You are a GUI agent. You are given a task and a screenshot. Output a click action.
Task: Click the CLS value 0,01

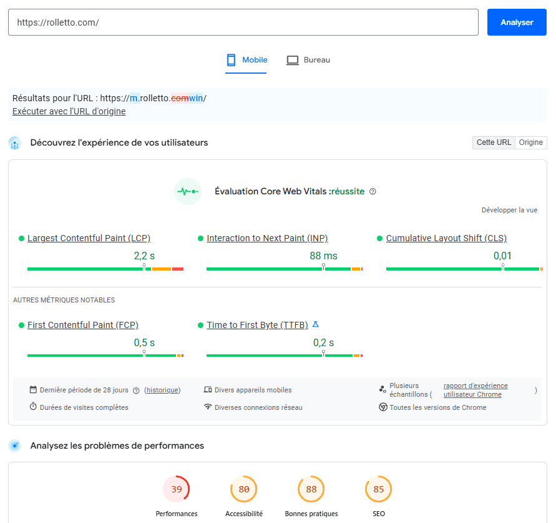502,256
